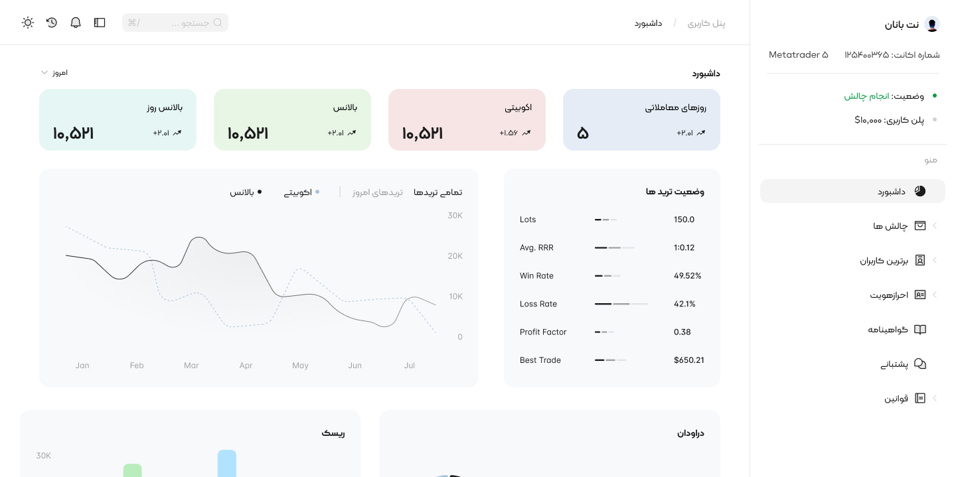Click دراودان panel title

point(690,433)
